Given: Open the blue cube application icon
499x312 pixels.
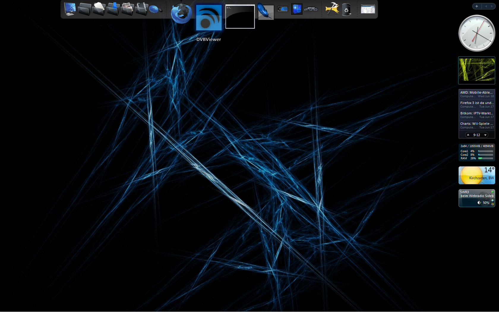Looking at the screenshot, I should [297, 9].
